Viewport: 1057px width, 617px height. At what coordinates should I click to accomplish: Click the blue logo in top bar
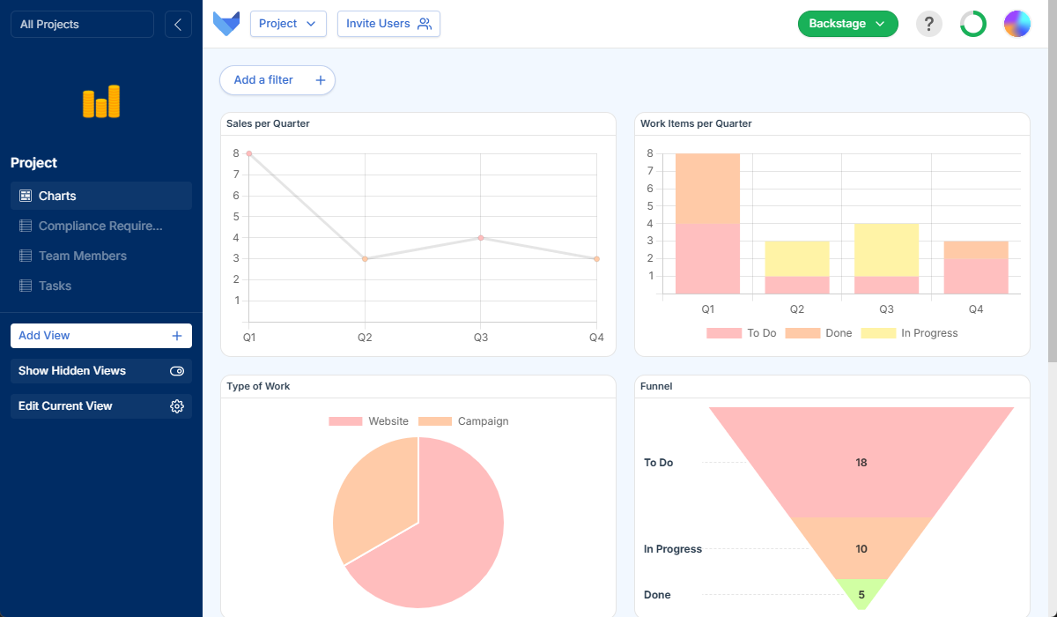click(226, 24)
